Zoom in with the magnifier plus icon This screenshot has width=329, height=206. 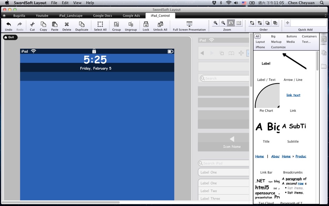pyautogui.click(x=215, y=23)
